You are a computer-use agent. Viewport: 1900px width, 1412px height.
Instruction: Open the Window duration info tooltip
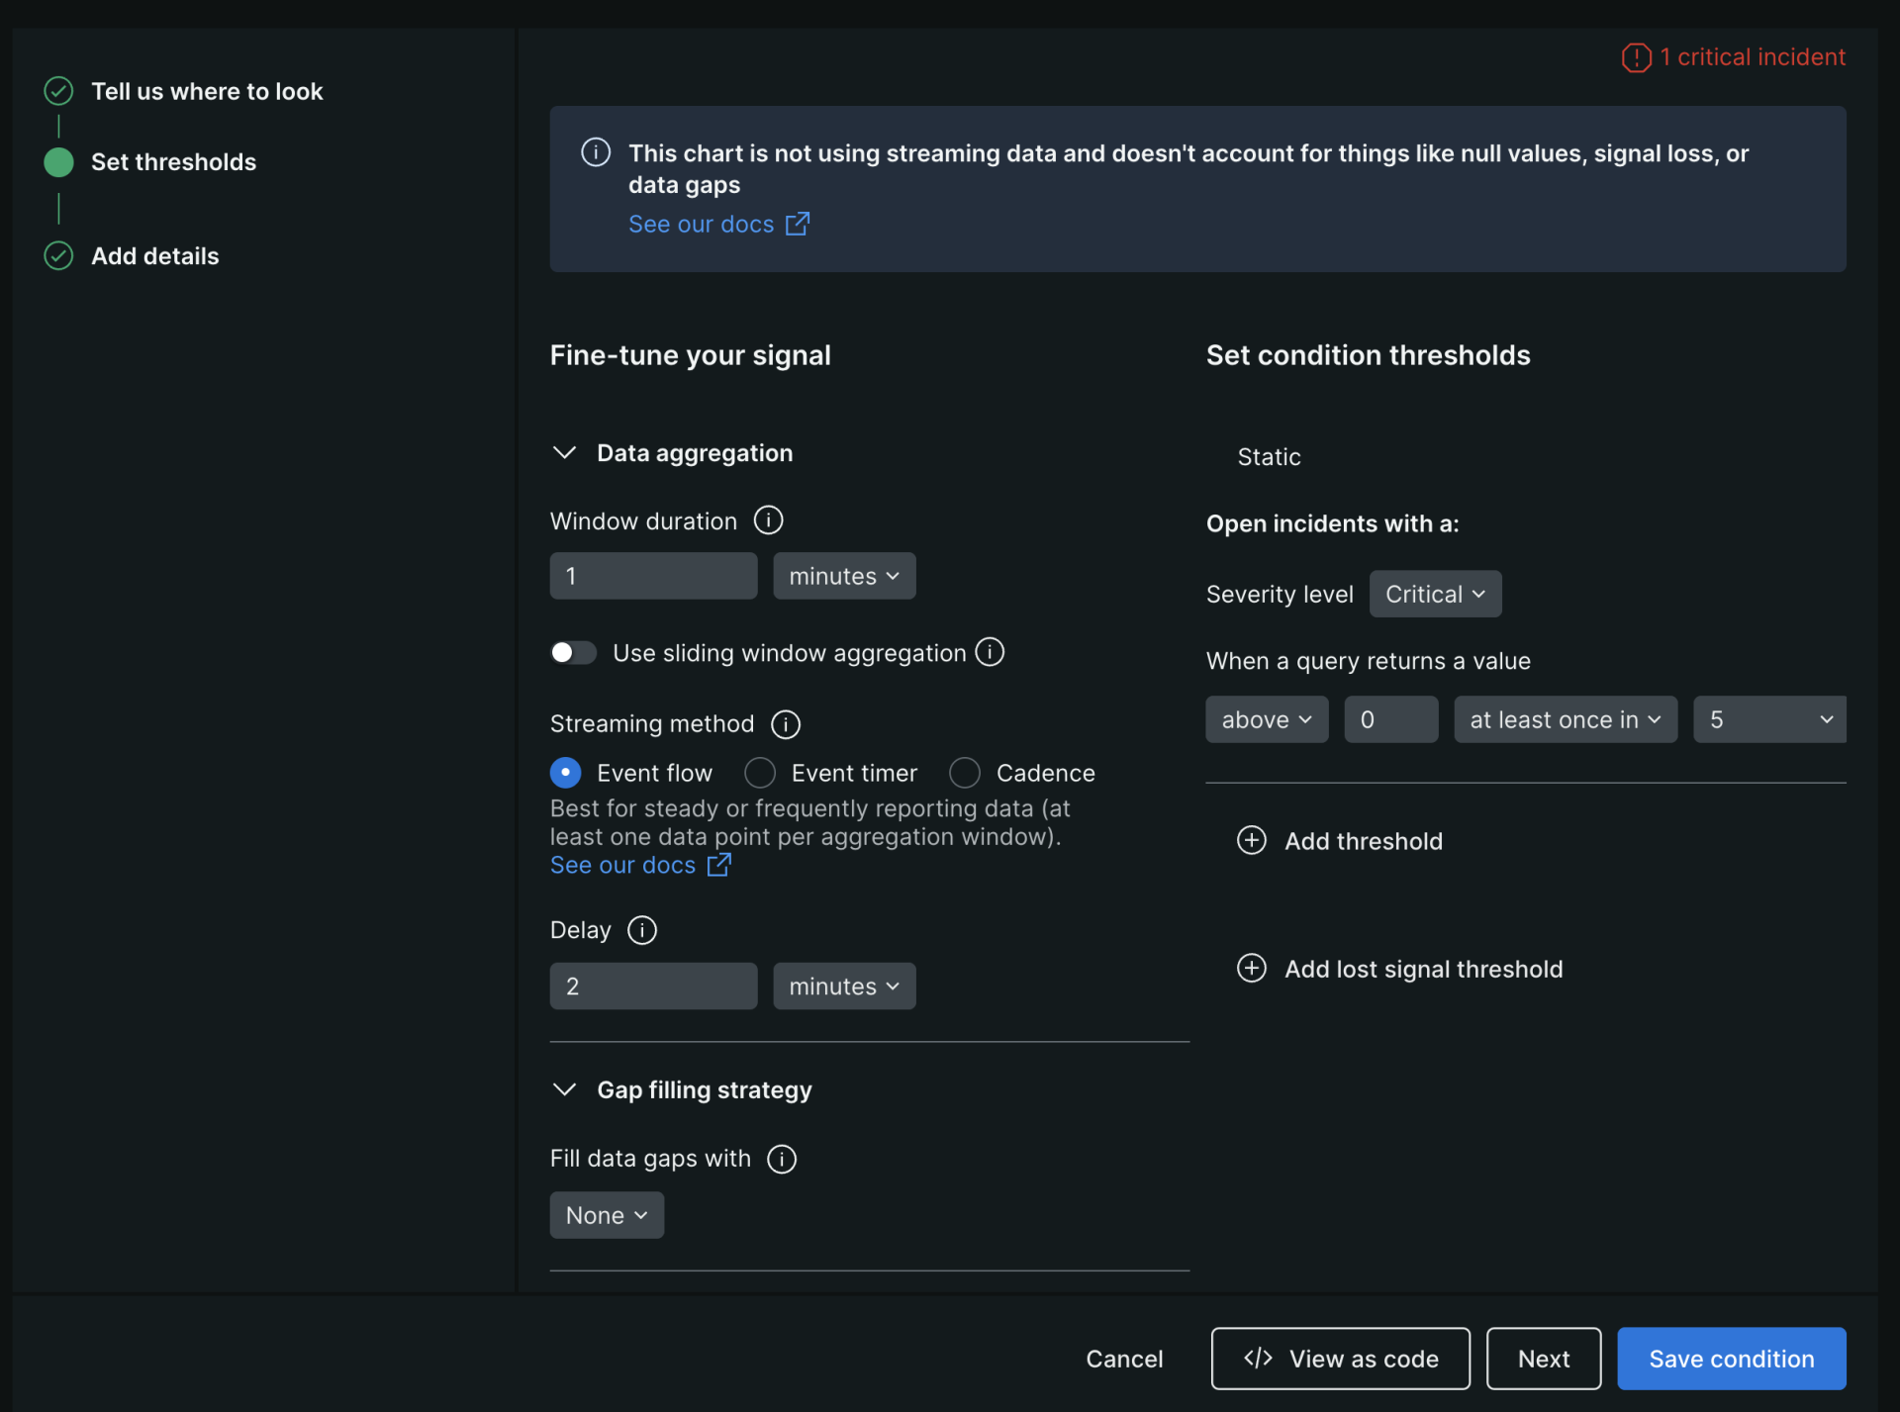[x=768, y=519]
